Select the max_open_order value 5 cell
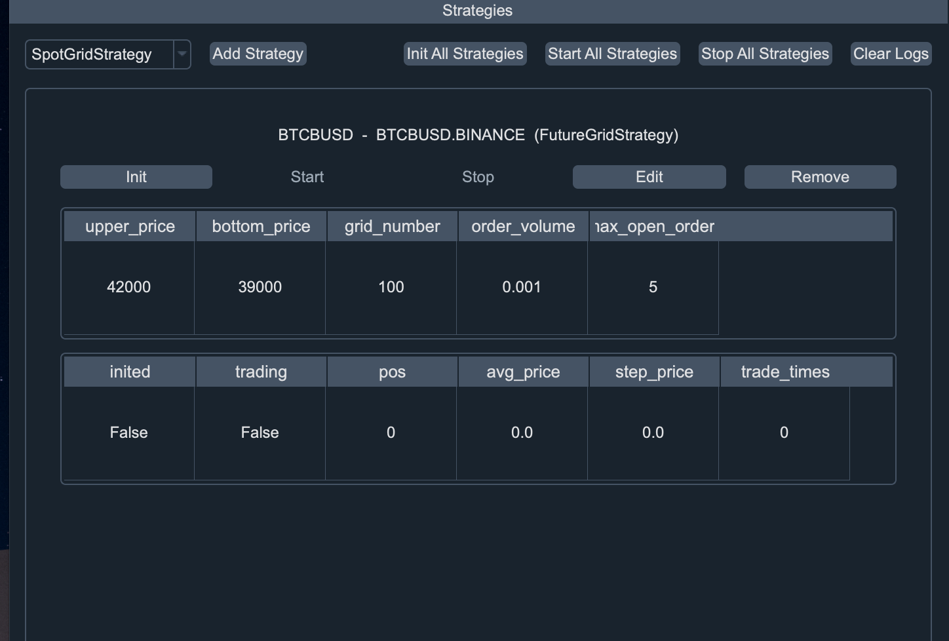The width and height of the screenshot is (949, 641). click(x=653, y=287)
